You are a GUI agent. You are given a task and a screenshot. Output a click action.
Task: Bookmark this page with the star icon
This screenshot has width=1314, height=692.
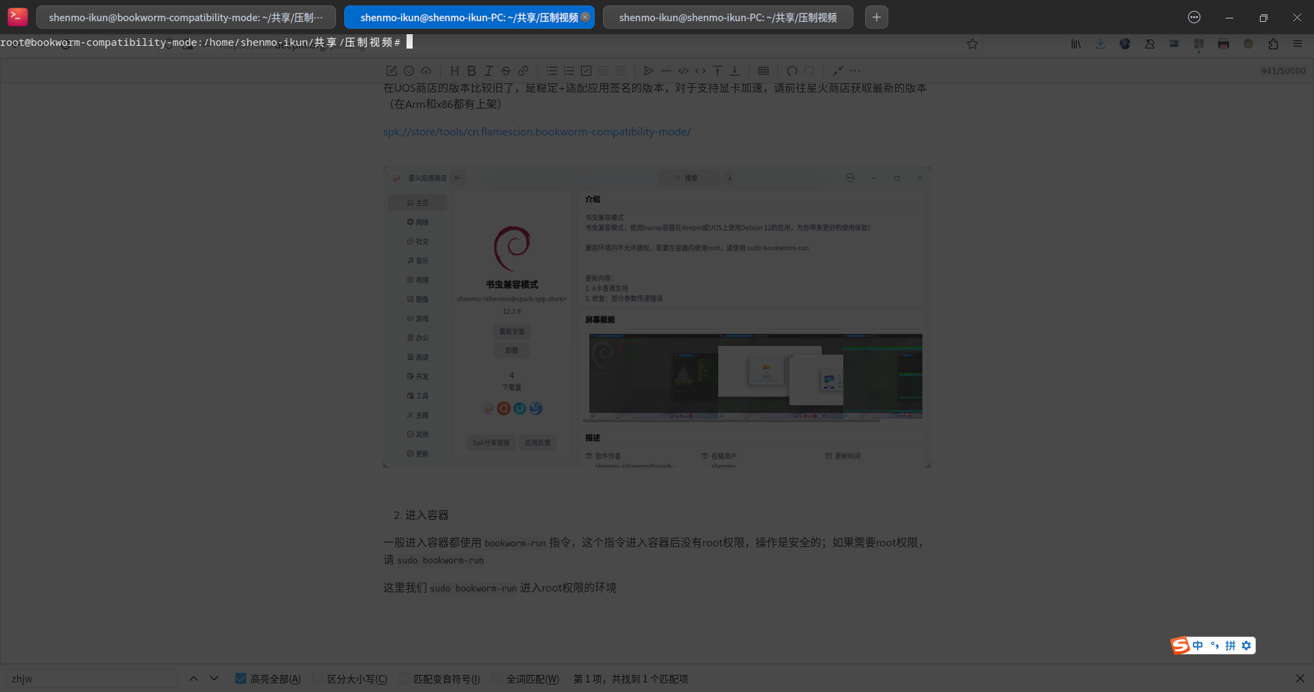(972, 44)
